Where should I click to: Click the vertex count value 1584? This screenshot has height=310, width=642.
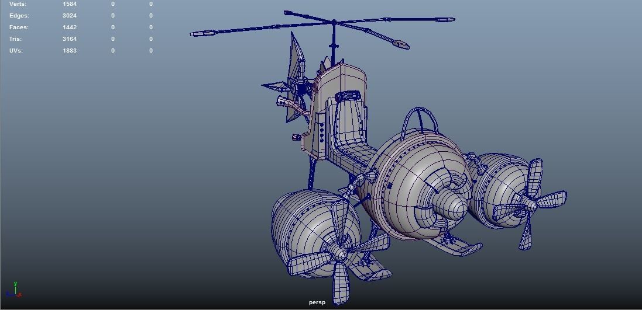pyautogui.click(x=70, y=4)
